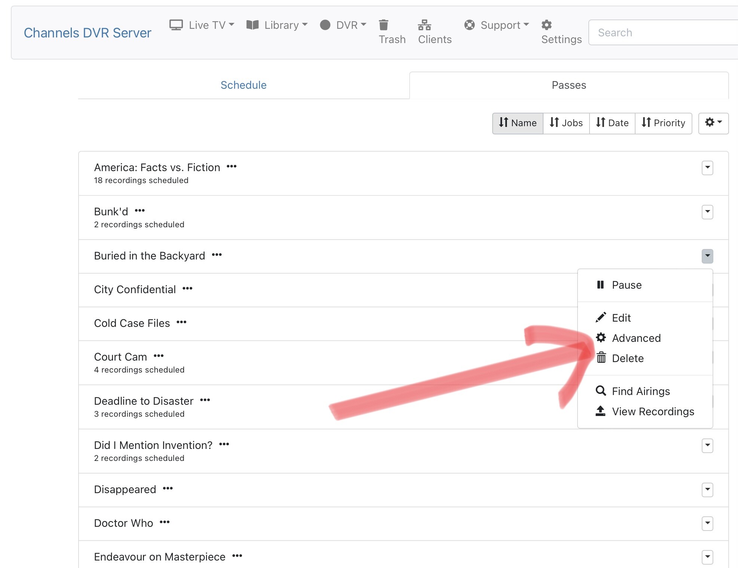Select Advanced gear menu entry

coord(636,338)
